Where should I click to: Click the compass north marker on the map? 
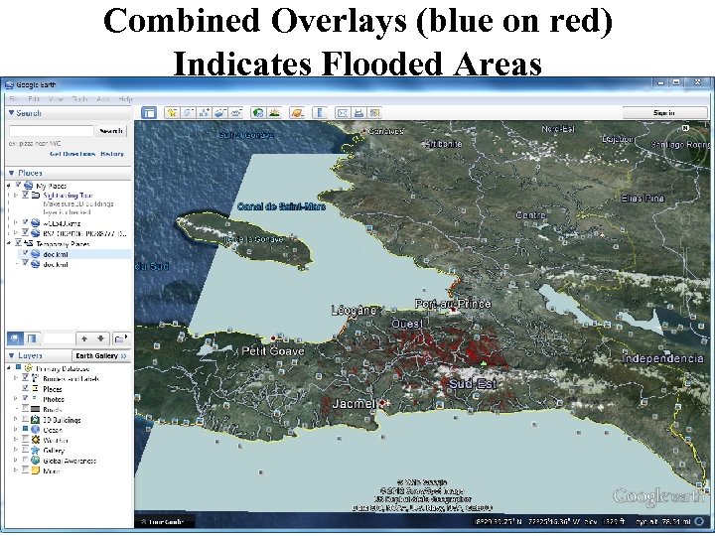point(685,128)
